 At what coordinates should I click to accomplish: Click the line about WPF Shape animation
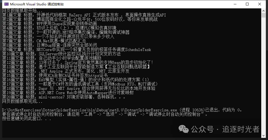[50, 23]
